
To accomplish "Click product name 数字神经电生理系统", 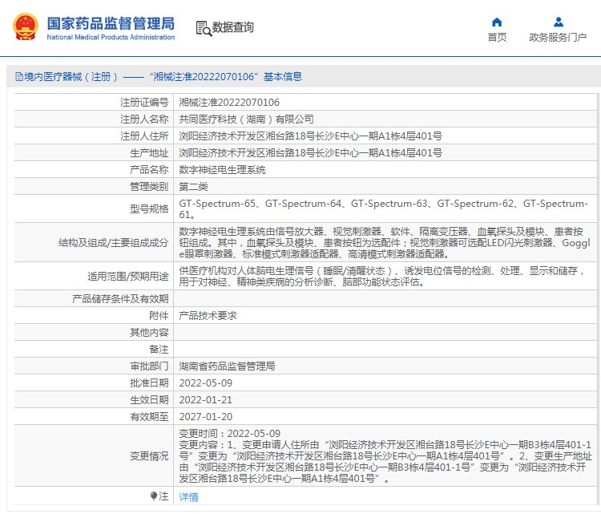I will pos(222,170).
